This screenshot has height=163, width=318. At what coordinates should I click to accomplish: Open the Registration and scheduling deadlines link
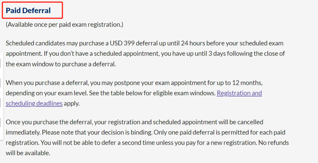pos(239,93)
